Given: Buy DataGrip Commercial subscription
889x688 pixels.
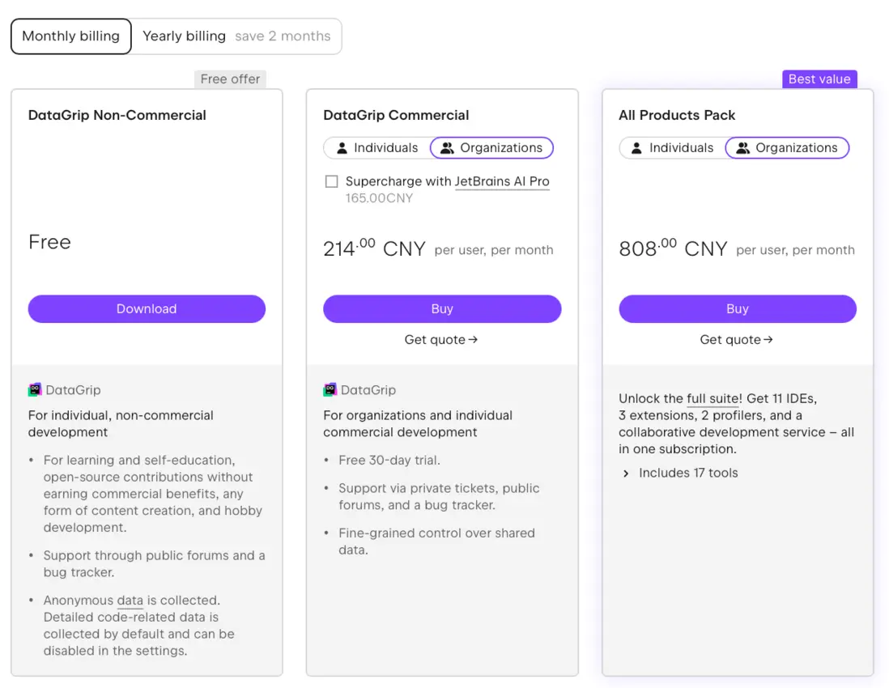Looking at the screenshot, I should click(442, 309).
